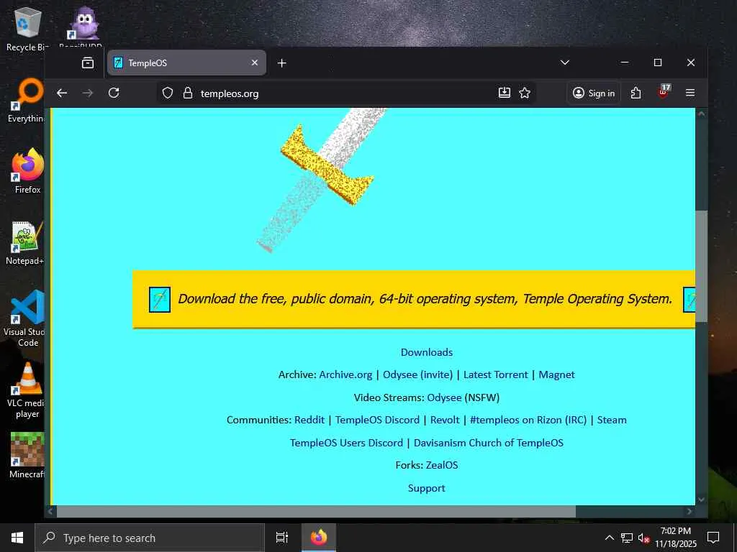Open the Downloads link
Viewport: 737px width, 552px height.
[x=426, y=352]
